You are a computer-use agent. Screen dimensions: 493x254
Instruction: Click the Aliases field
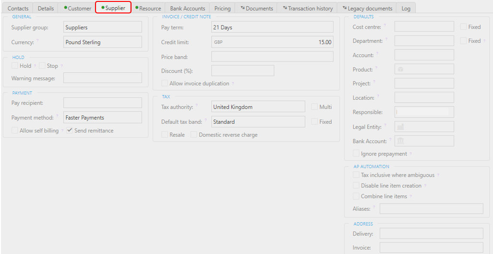pyautogui.click(x=432, y=209)
